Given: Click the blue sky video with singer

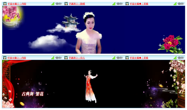Looking at the screenshot, I should (x=94, y=30).
